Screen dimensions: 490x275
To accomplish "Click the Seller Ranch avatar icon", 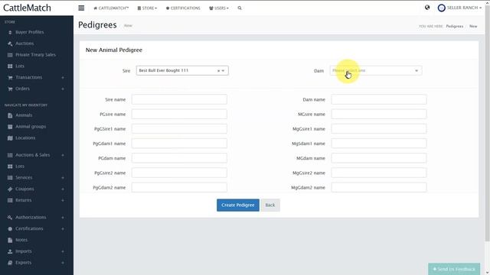I will click(x=441, y=8).
